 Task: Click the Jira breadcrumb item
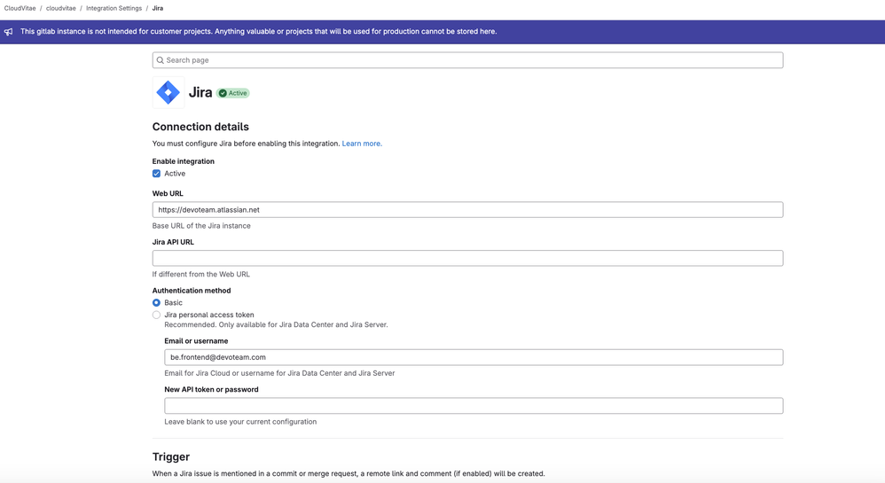point(158,9)
